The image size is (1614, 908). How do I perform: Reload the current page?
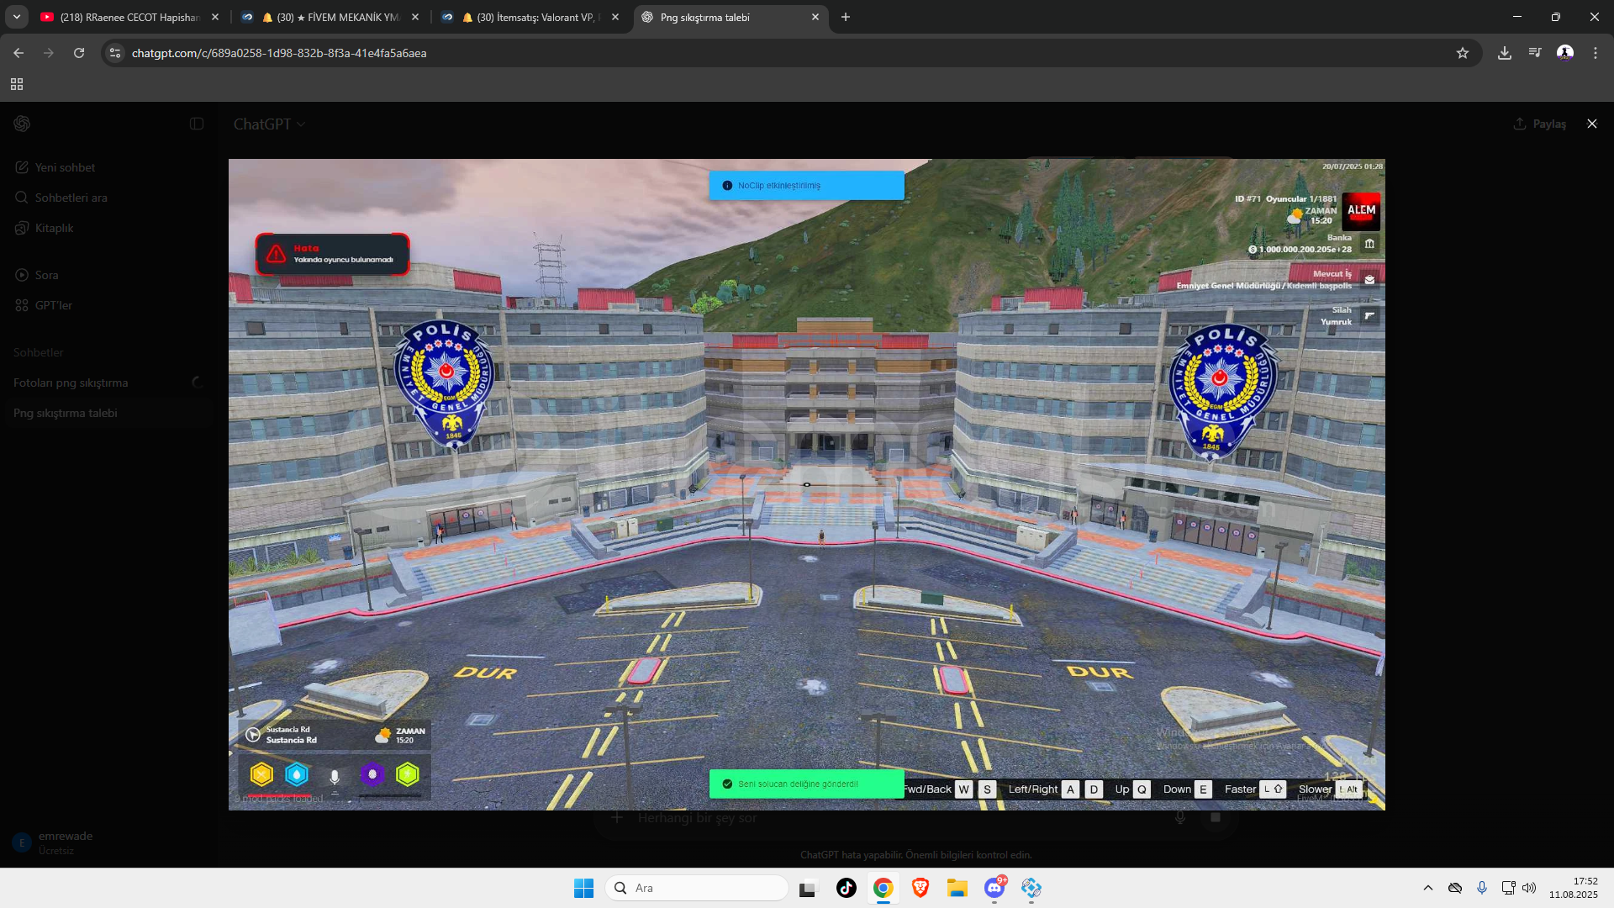tap(79, 53)
